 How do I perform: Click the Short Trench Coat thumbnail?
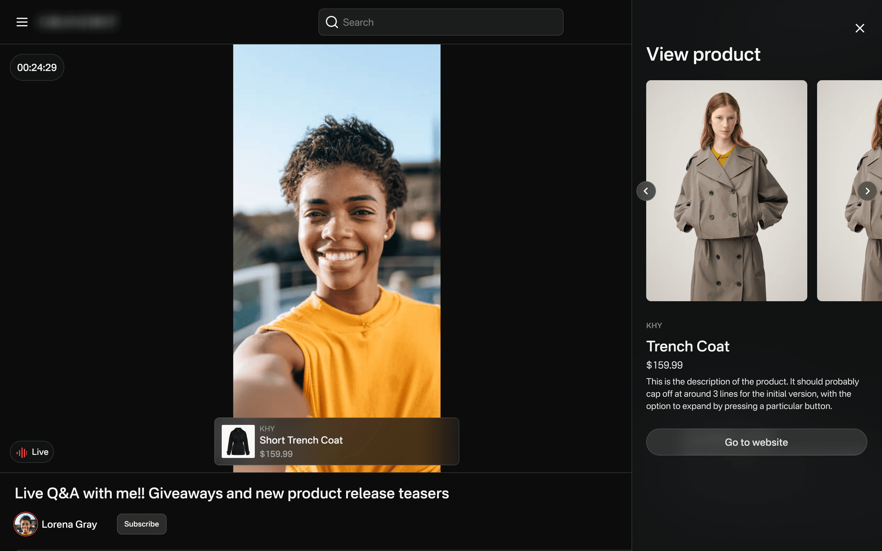click(238, 441)
